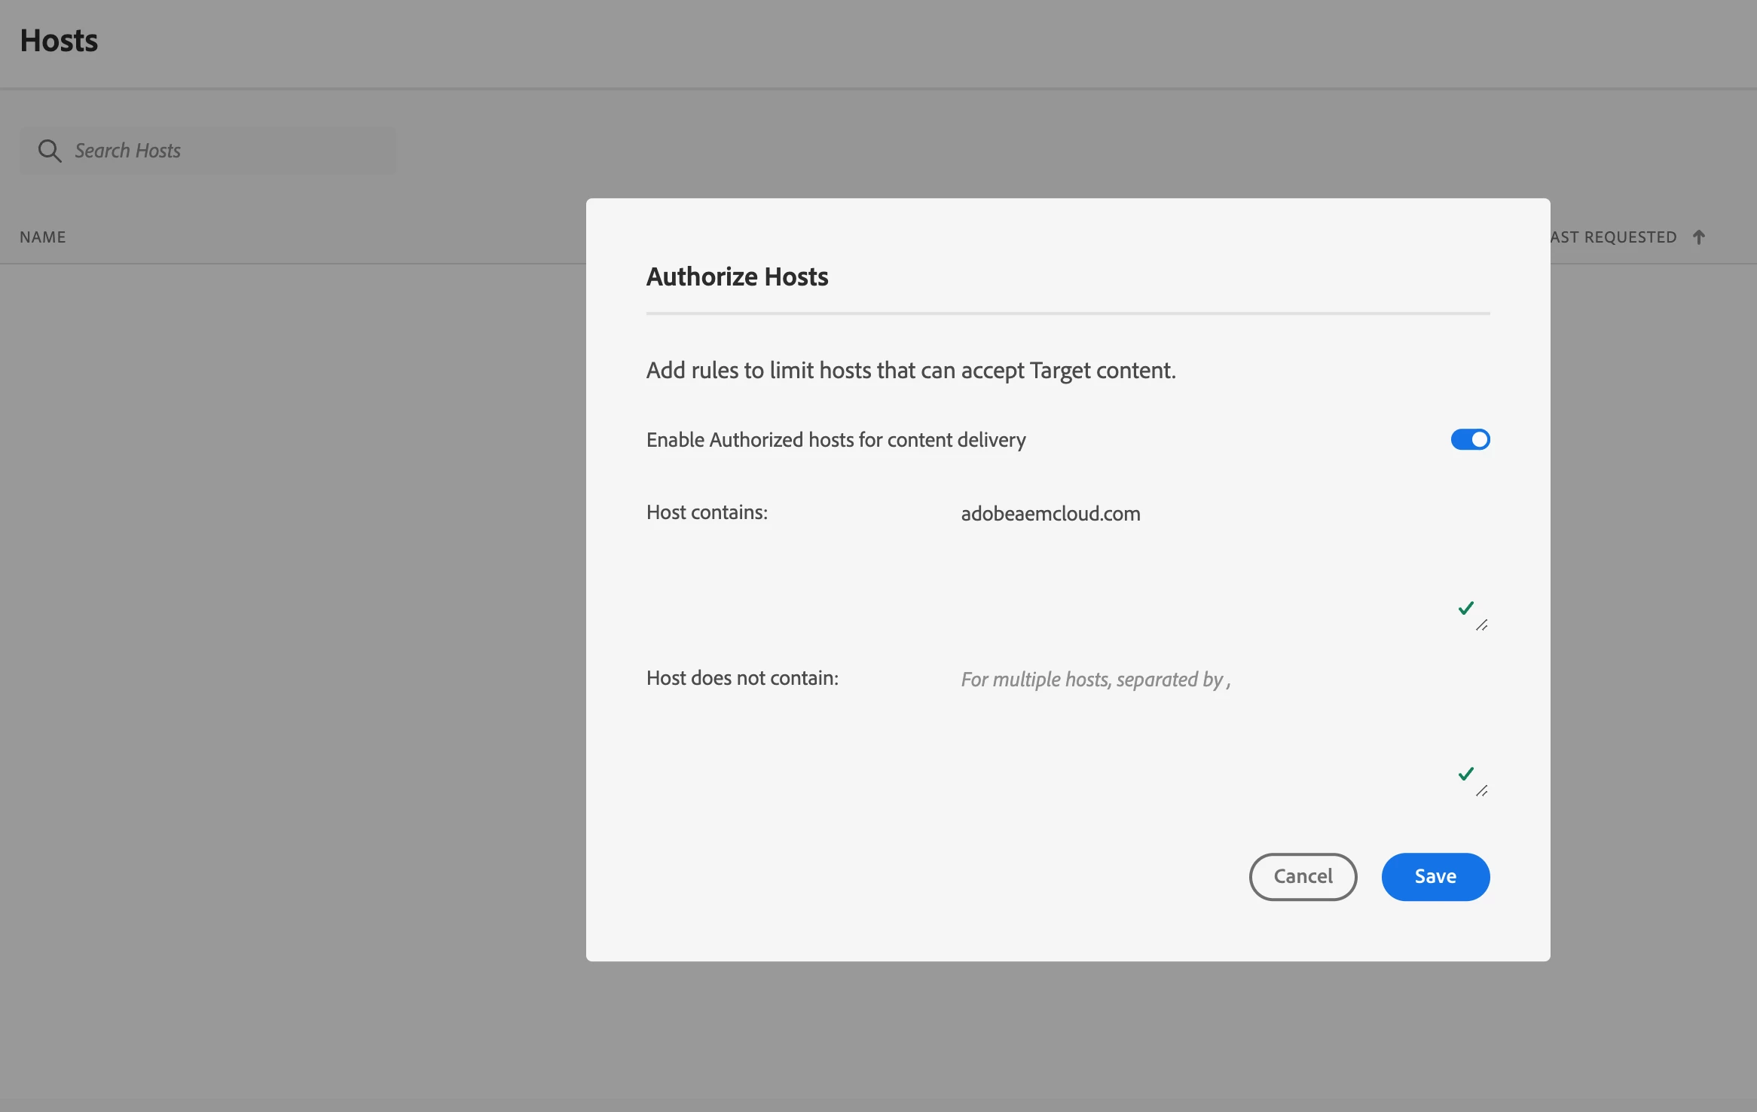Click green checkmark in Host does not contain field
The image size is (1757, 1112).
click(1465, 774)
